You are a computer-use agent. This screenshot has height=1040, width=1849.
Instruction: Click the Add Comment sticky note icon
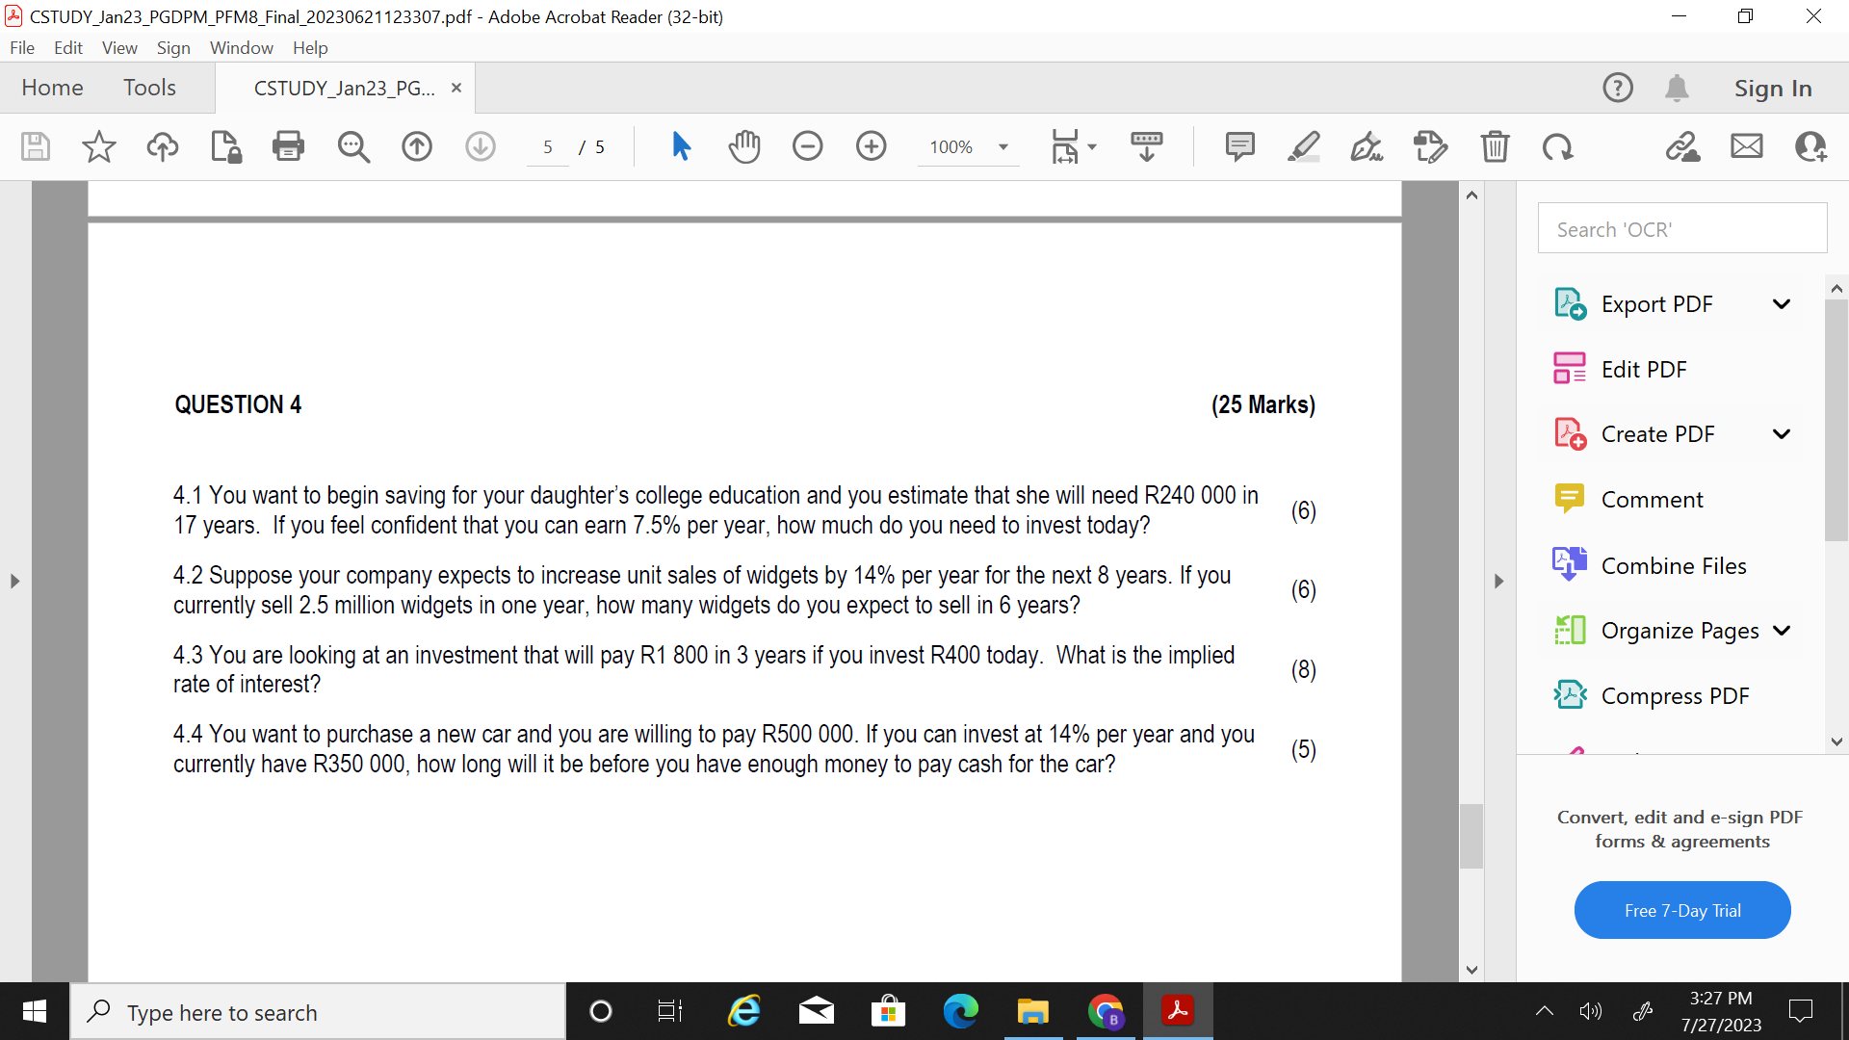(x=1240, y=146)
